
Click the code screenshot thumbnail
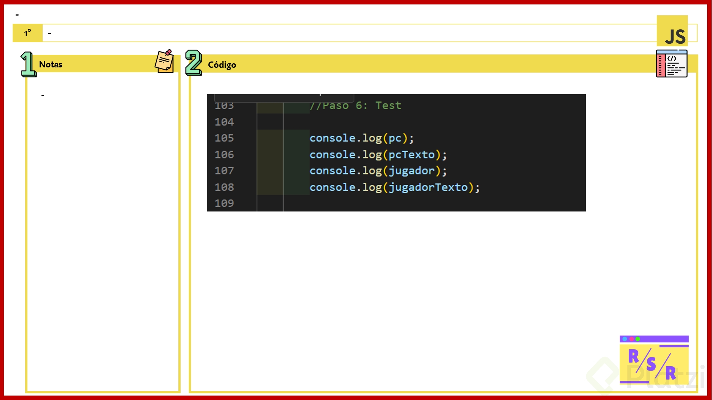396,153
